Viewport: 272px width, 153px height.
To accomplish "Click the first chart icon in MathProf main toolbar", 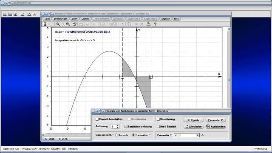I will (x=5, y=14).
